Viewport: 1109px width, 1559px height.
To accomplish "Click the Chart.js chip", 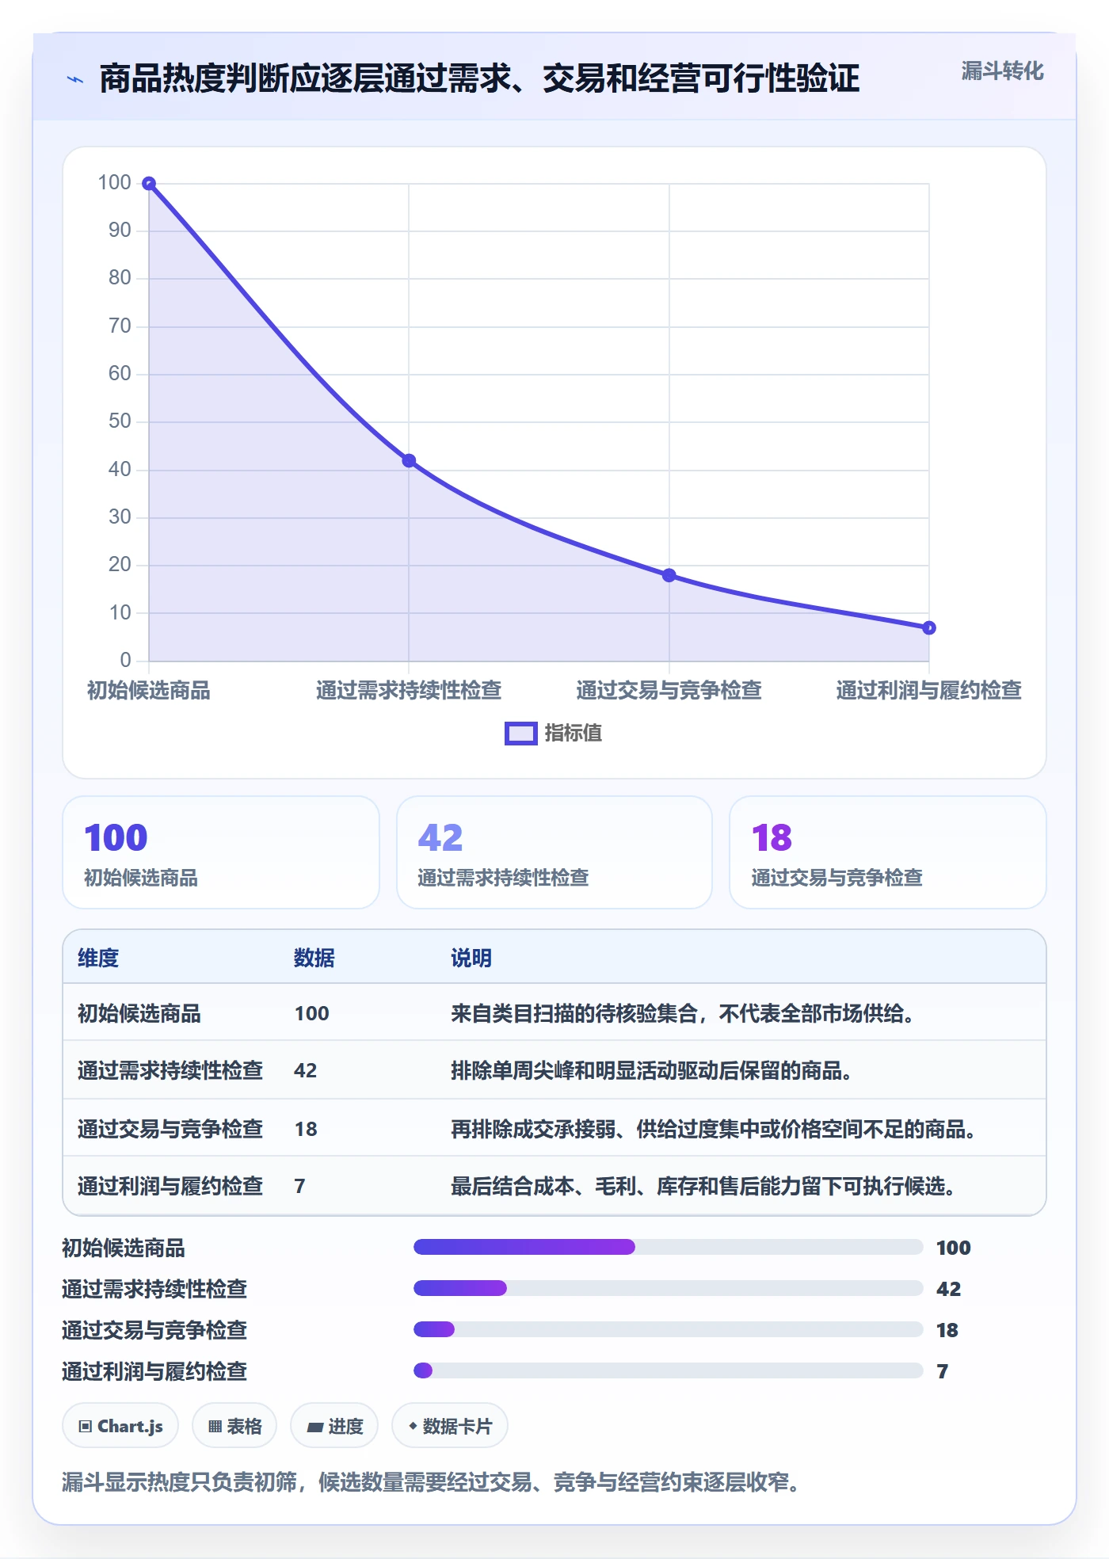I will click(x=120, y=1427).
